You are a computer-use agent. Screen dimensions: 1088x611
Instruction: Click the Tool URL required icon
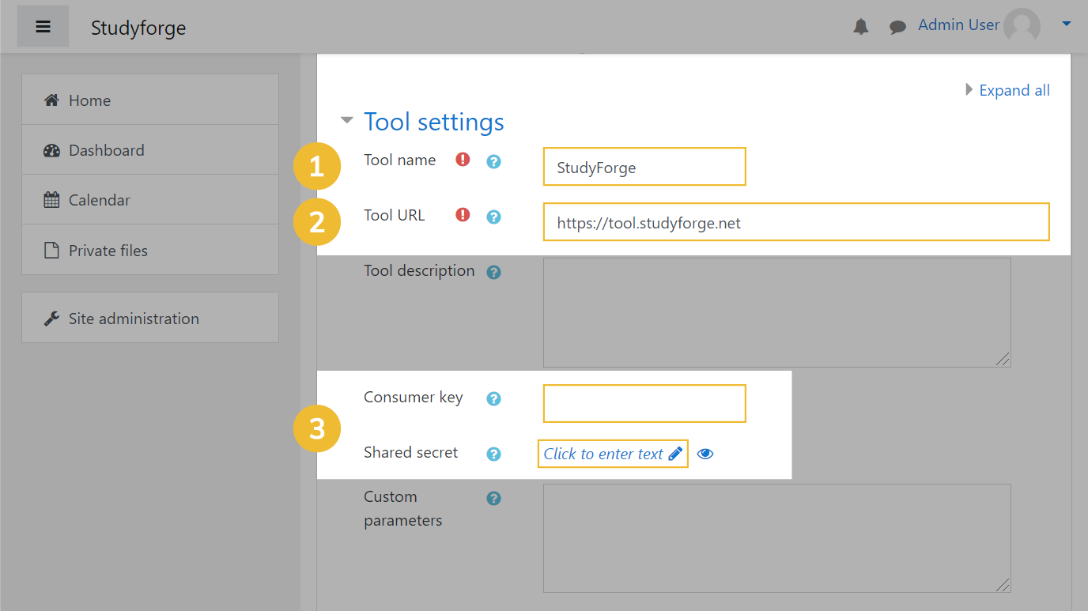(x=463, y=215)
